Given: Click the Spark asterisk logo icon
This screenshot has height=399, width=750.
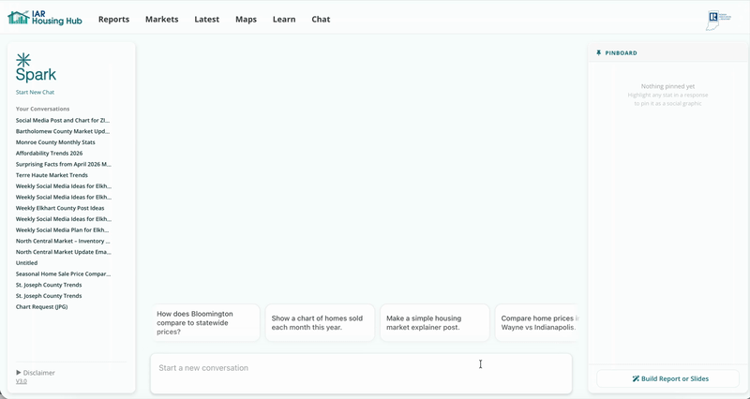Looking at the screenshot, I should tap(22, 60).
